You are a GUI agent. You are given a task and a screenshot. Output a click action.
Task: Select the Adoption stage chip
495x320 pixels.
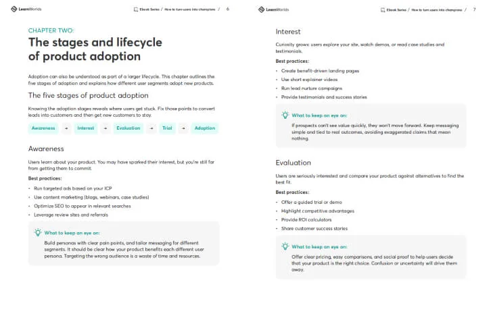click(204, 128)
